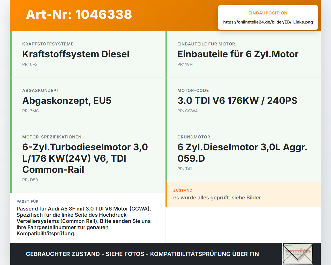Click the PR: CCWA code

(187, 111)
